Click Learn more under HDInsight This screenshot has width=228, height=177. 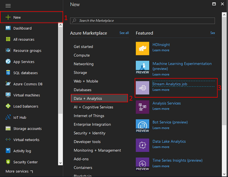click(x=161, y=50)
